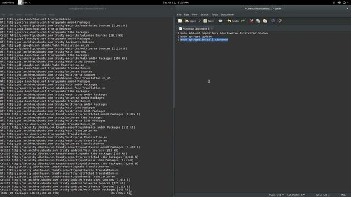Create a new document in gedit toolbar

click(180, 21)
